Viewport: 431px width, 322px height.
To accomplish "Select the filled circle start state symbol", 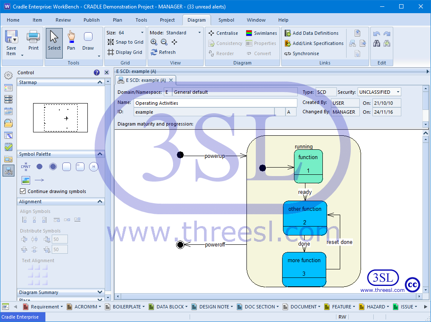I will tap(39, 167).
